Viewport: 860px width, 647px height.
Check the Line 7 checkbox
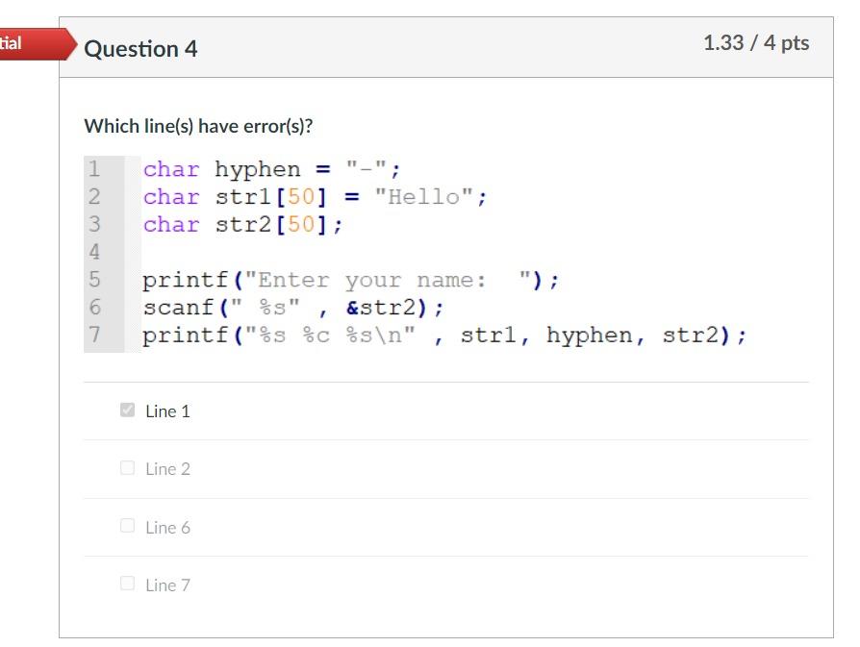129,585
